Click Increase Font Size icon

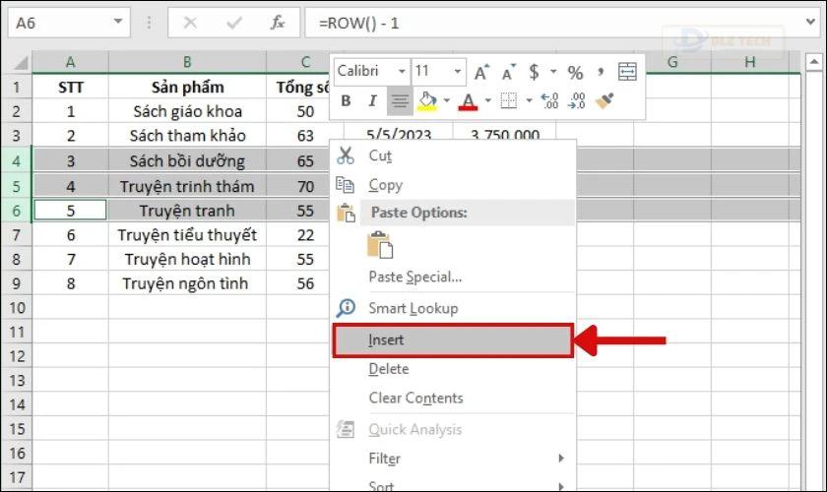point(481,72)
